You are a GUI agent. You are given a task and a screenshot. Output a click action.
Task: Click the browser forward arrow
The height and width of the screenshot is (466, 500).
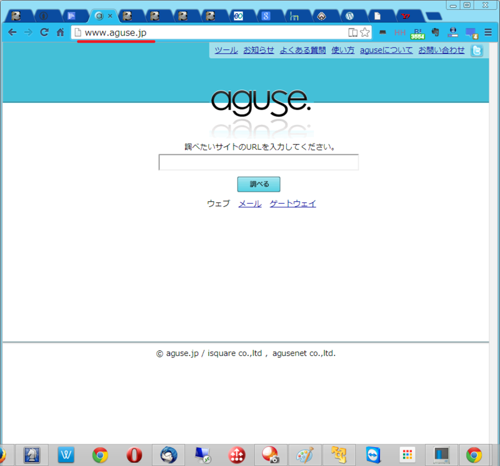(x=28, y=32)
